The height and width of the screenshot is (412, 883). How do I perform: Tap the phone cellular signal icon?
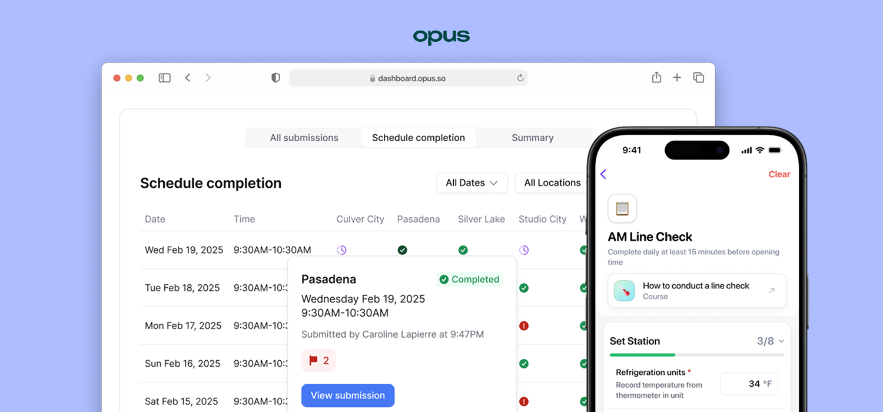click(x=746, y=151)
